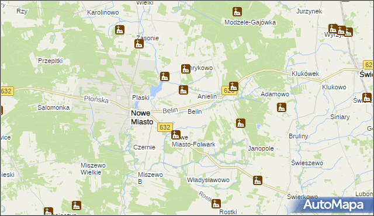
Task: Select the church icon northwest of Świerkowo
Action: pyautogui.click(x=258, y=180)
